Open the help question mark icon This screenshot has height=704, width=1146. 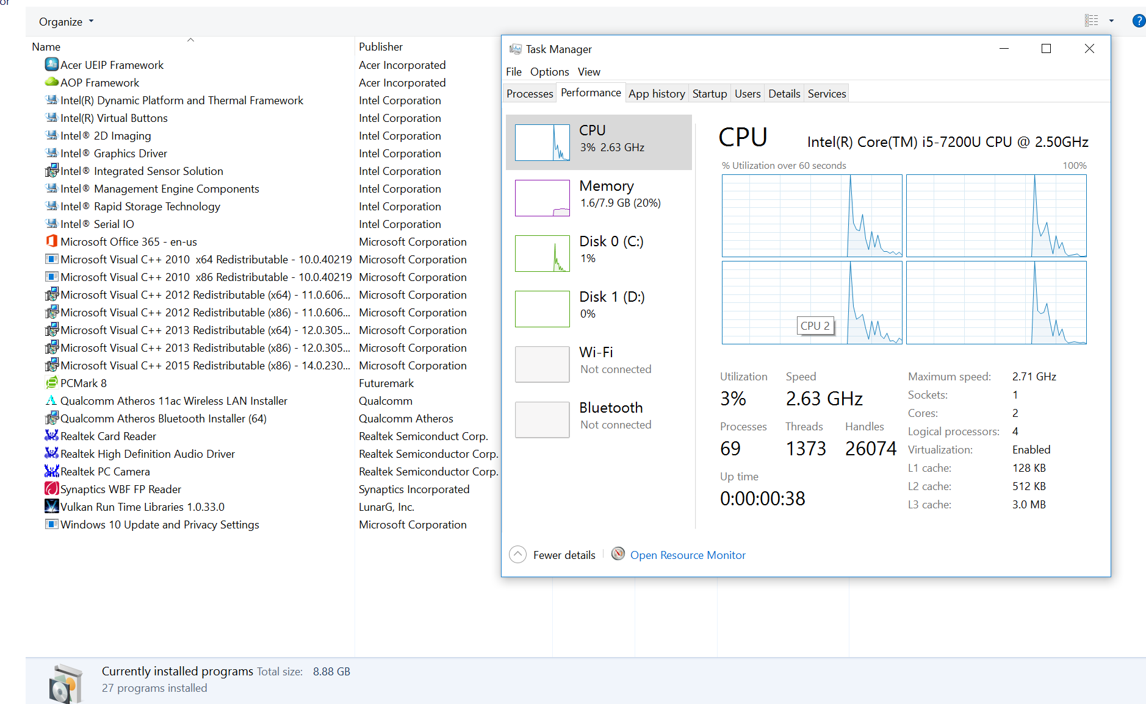click(1139, 21)
